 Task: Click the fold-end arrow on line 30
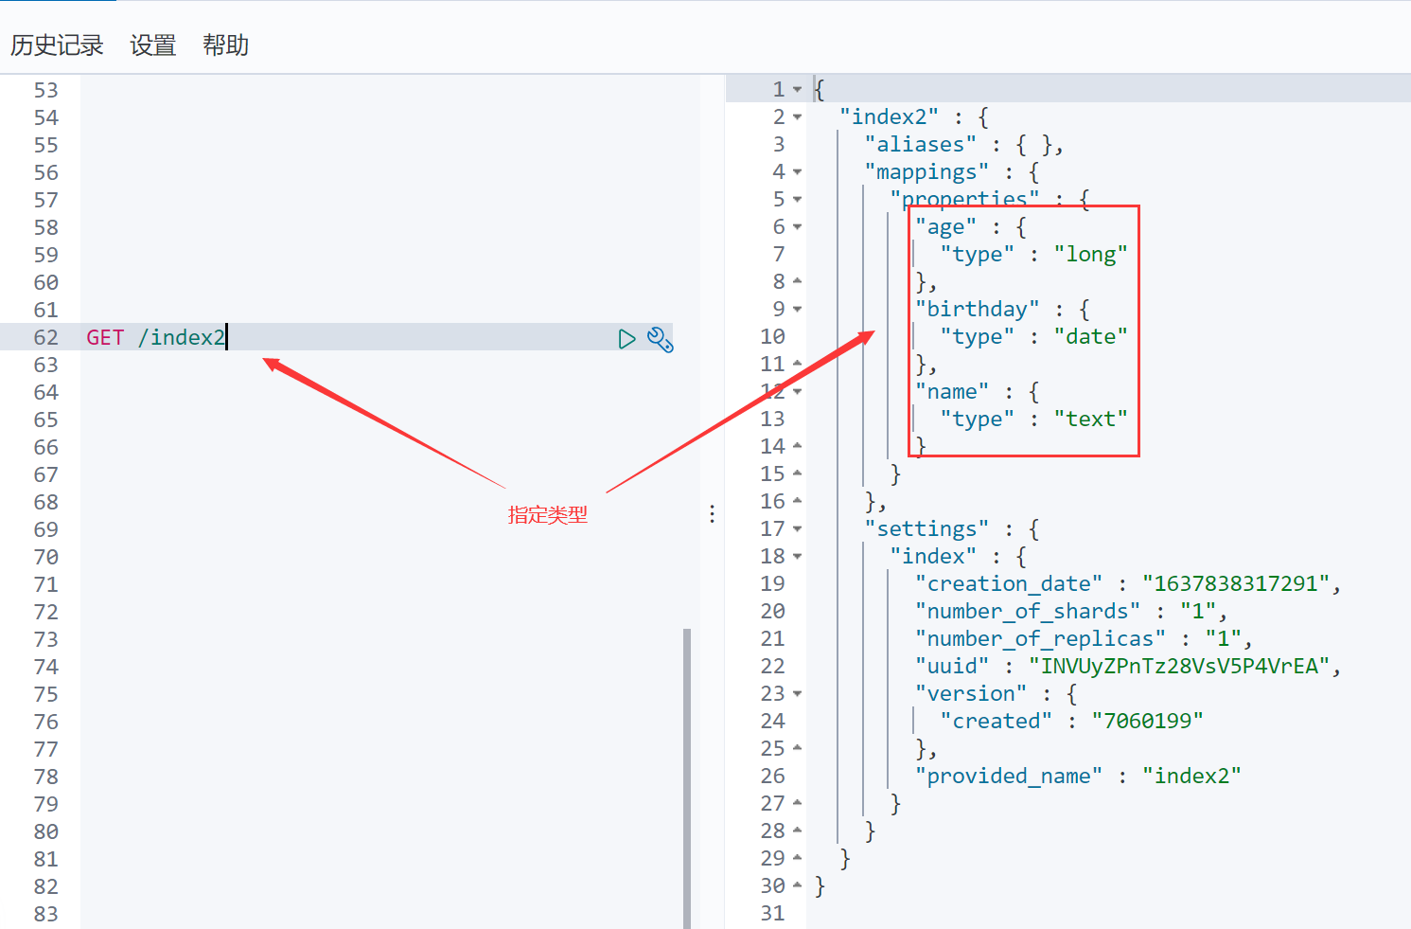tap(797, 885)
